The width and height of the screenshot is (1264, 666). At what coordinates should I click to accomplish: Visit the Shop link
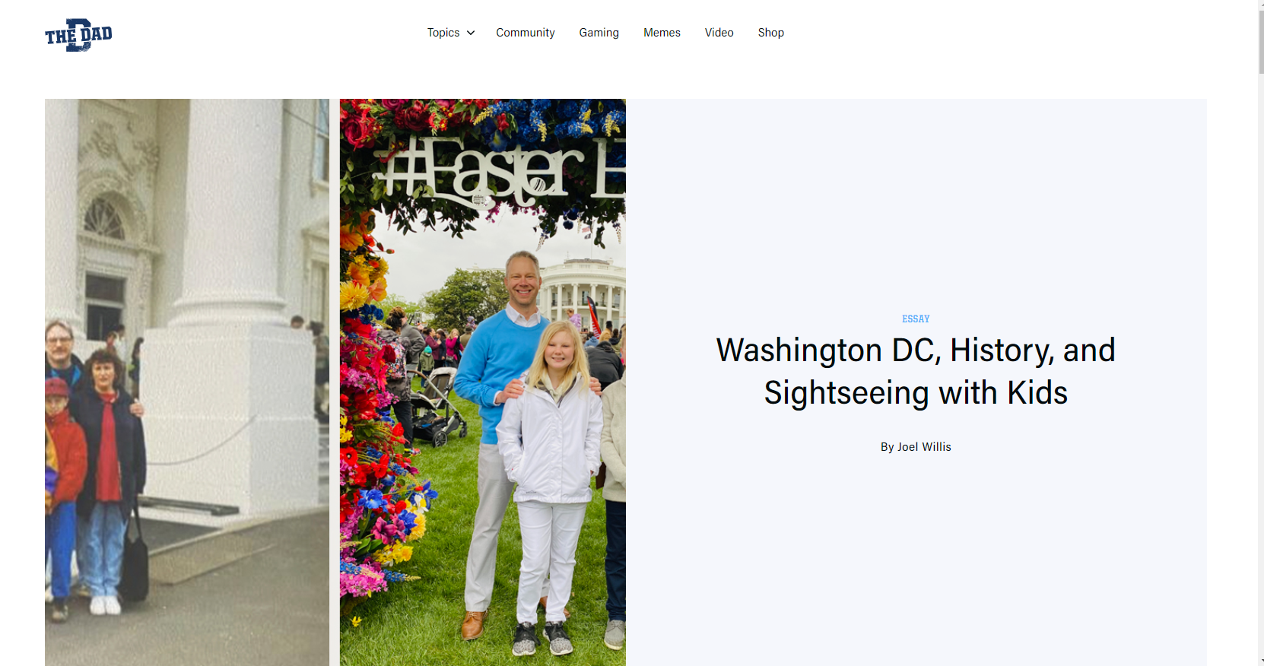pyautogui.click(x=771, y=33)
